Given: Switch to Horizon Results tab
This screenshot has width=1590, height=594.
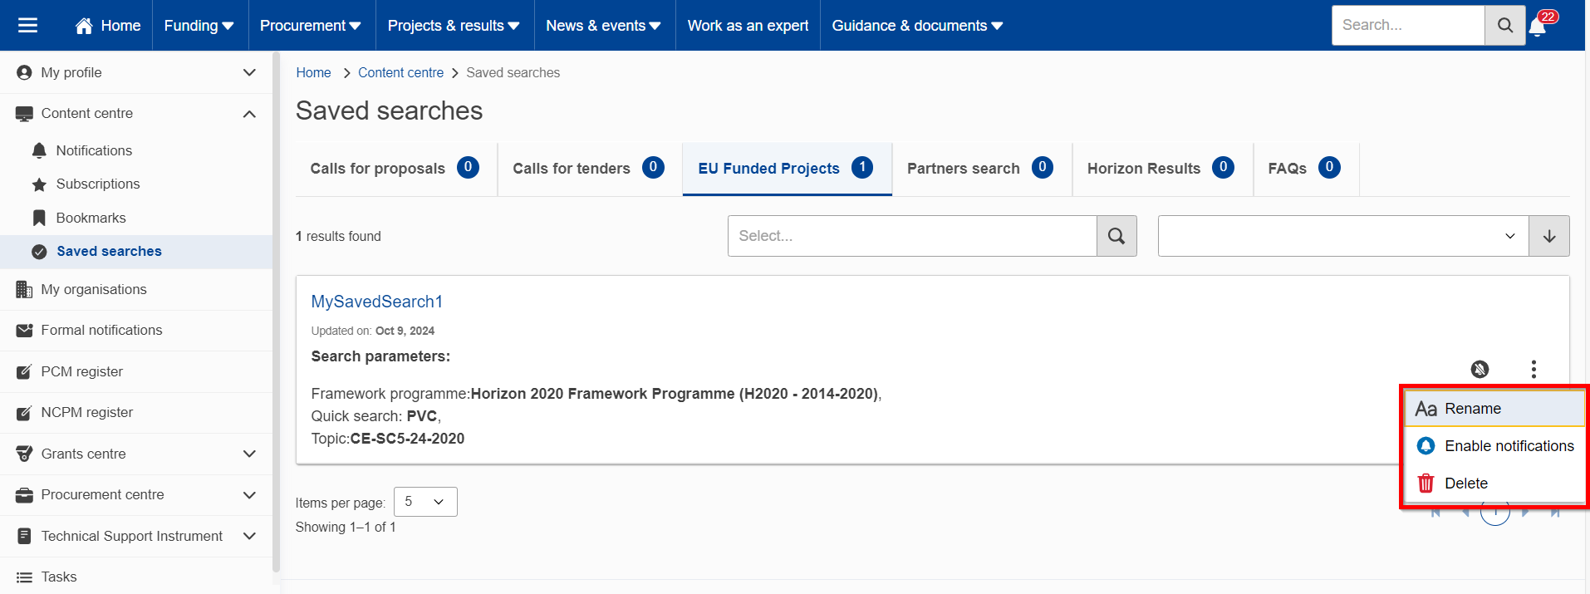Looking at the screenshot, I should tap(1162, 169).
